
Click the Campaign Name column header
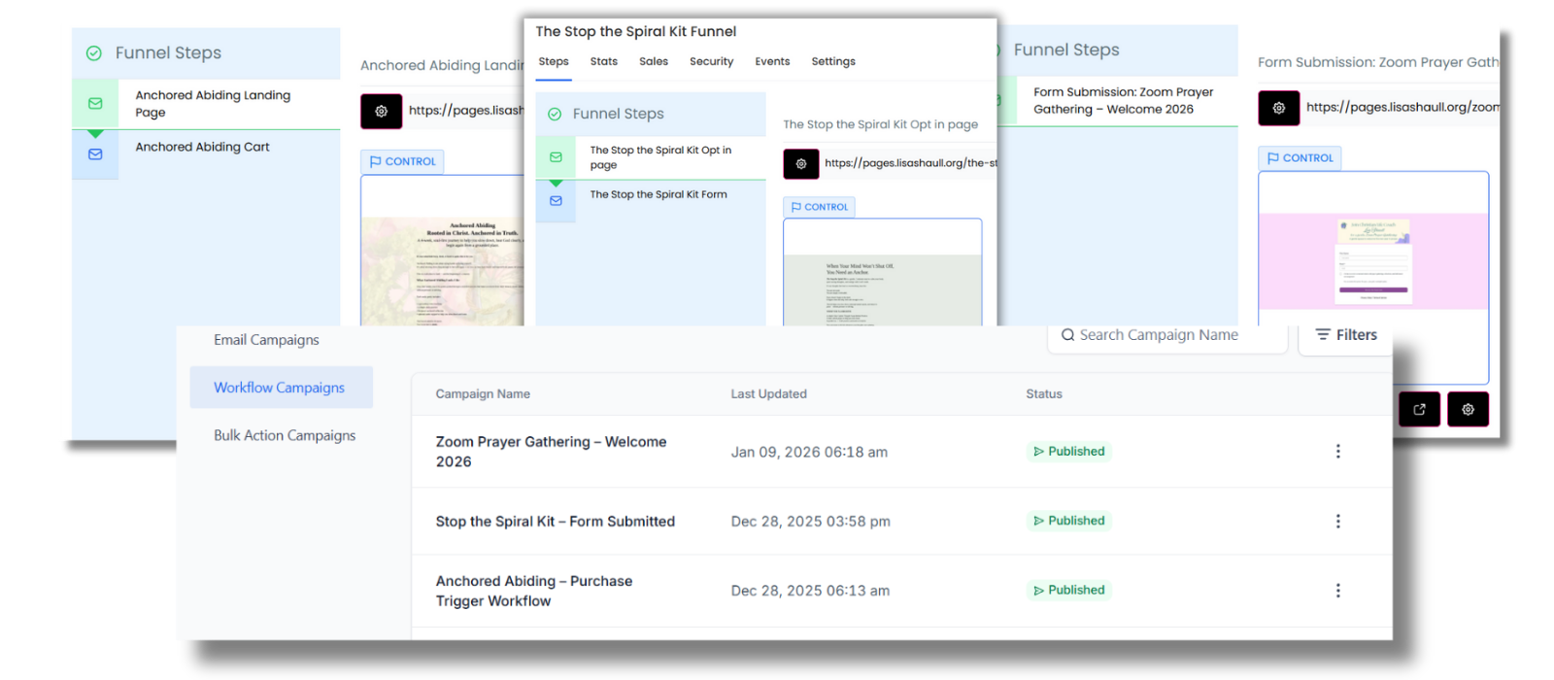[x=483, y=394]
